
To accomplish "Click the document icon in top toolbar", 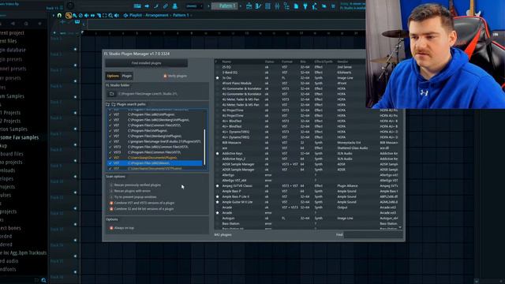I will tap(296, 6).
